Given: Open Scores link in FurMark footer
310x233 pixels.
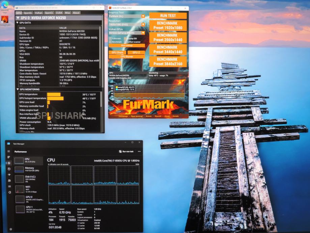Looking at the screenshot, I should click(148, 116).
